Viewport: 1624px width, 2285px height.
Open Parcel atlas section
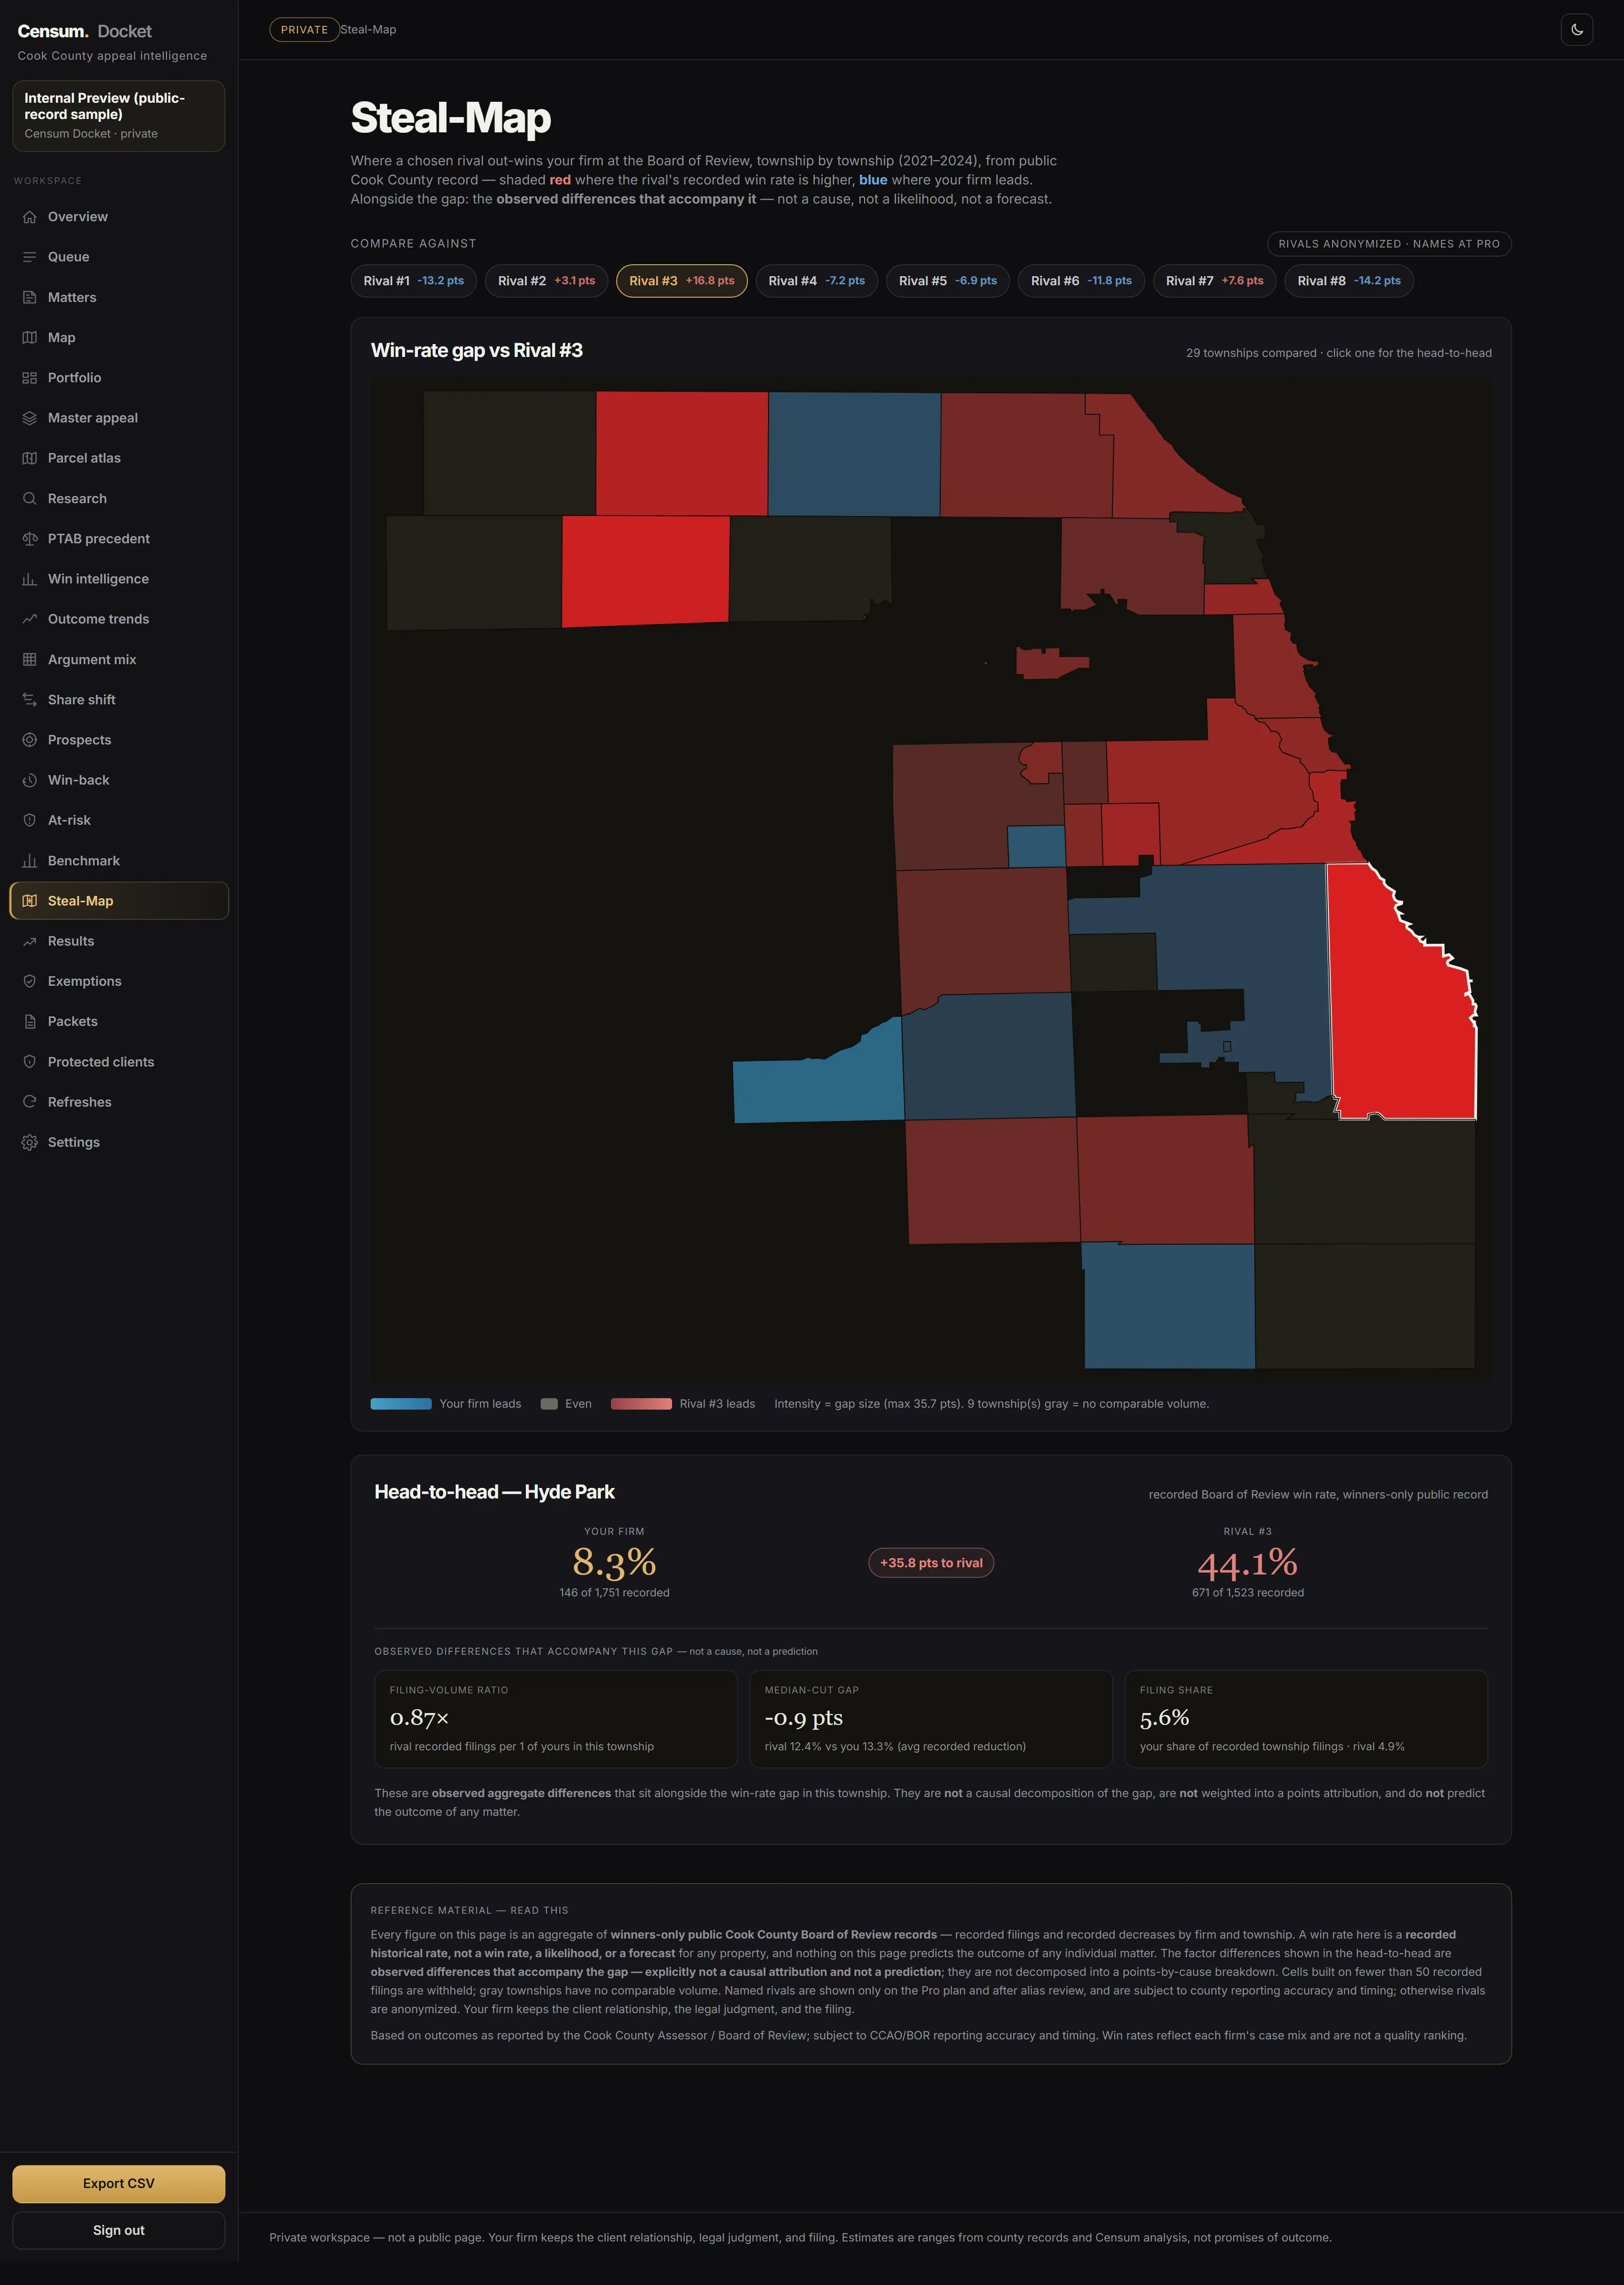(x=119, y=458)
